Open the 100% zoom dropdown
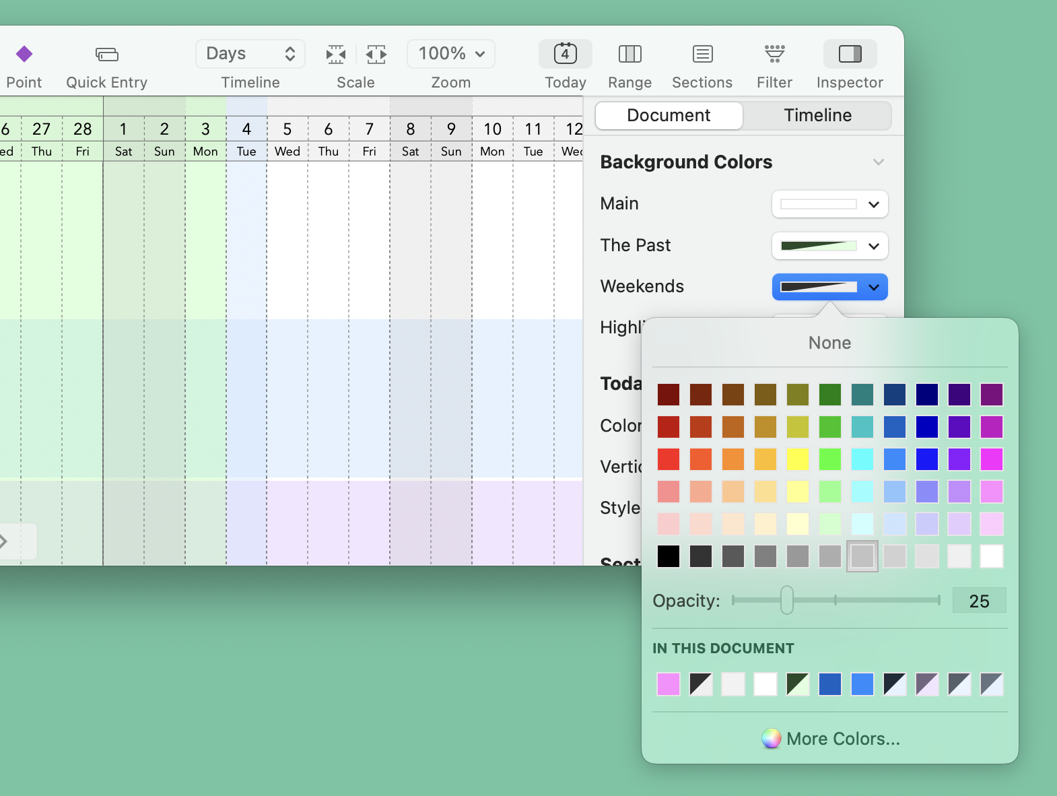 click(450, 54)
